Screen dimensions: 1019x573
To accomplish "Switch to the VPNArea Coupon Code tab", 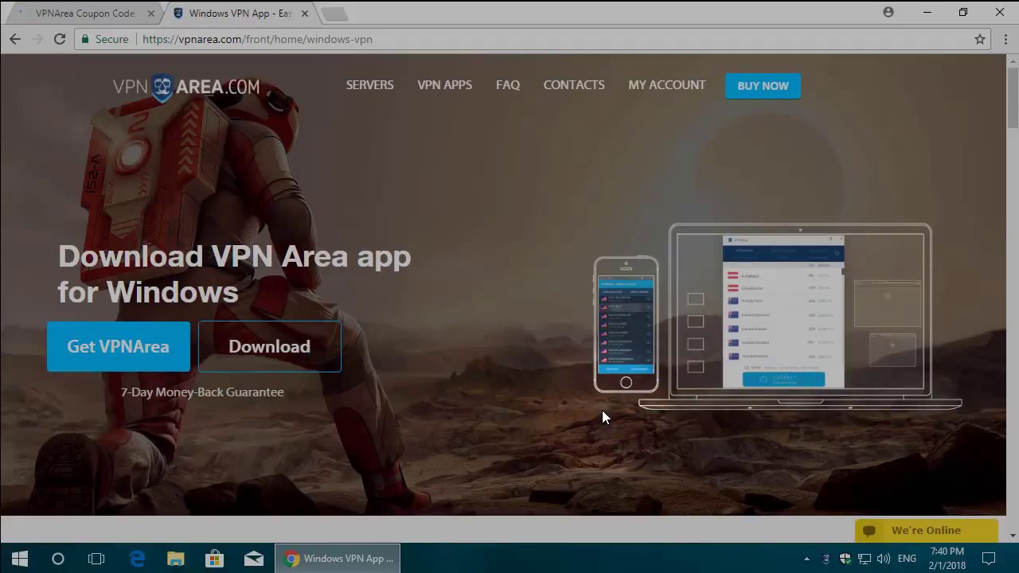I will pos(84,14).
